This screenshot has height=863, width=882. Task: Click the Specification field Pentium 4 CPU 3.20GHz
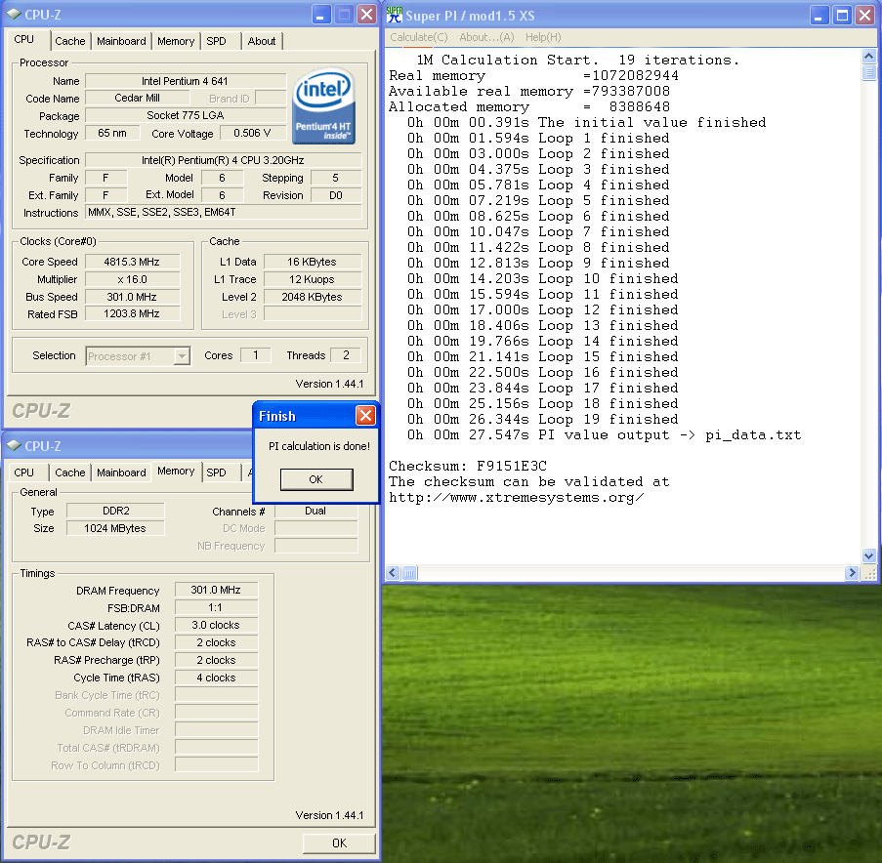point(224,160)
